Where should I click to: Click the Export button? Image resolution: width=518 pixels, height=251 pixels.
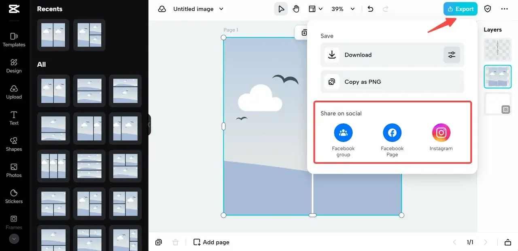click(x=461, y=9)
